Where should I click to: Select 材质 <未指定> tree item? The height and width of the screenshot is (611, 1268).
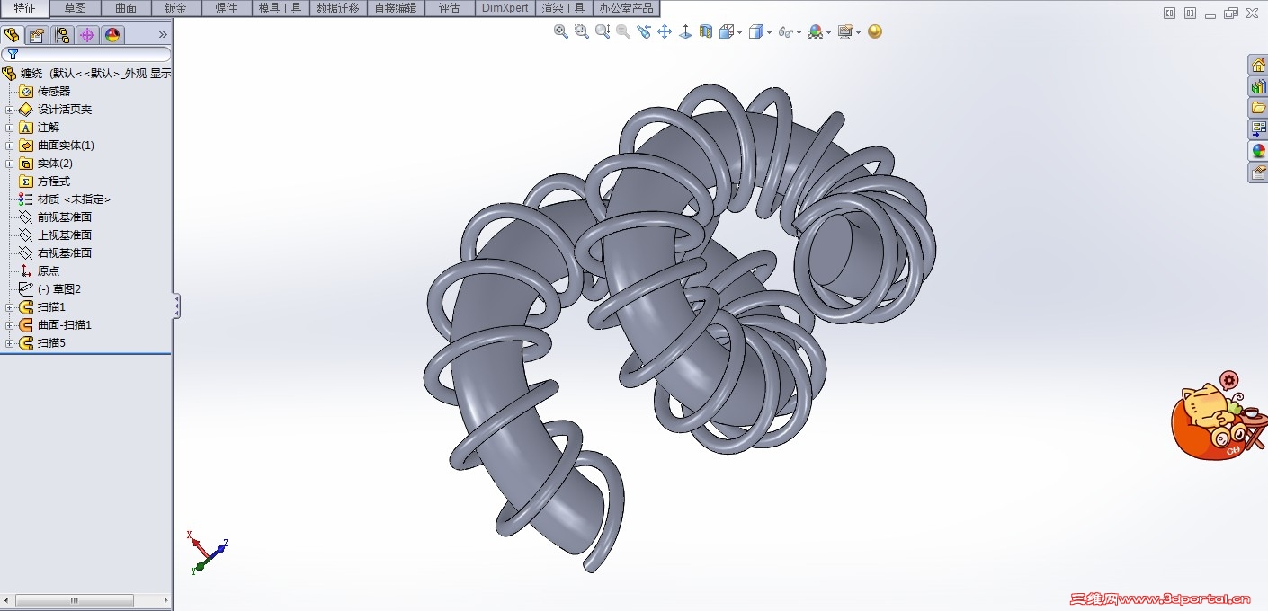tap(65, 199)
